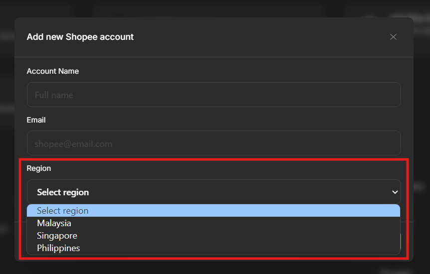
Task: Select the highlighted 'Select region' list option
Action: pyautogui.click(x=63, y=211)
